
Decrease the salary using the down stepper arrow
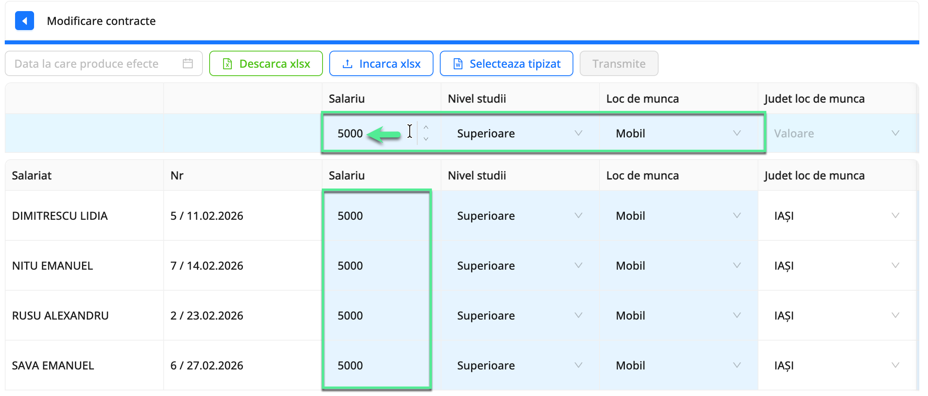[x=426, y=139]
